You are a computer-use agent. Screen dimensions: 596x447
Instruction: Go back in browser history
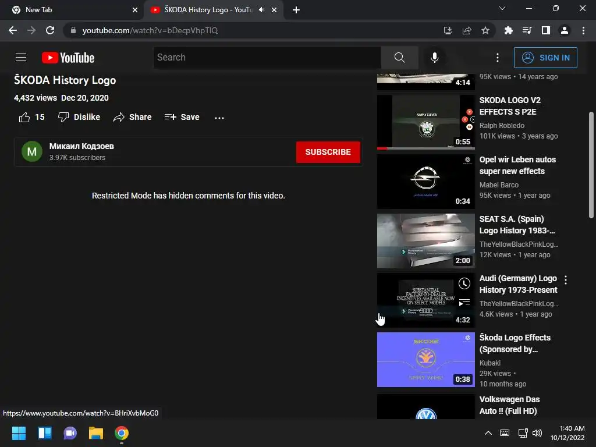pyautogui.click(x=13, y=30)
